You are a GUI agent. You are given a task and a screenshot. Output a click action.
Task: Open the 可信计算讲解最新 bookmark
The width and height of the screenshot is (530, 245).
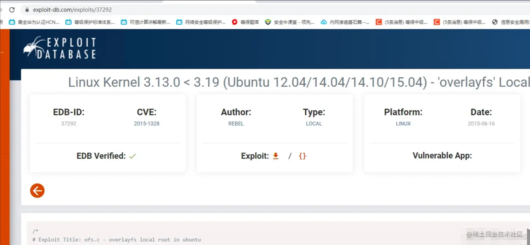pos(145,22)
